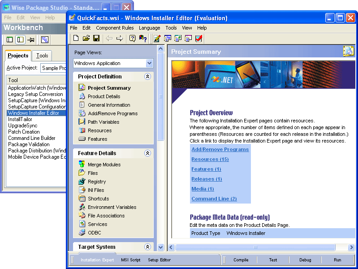
Task: Click the Debug button
Action: (x=305, y=260)
